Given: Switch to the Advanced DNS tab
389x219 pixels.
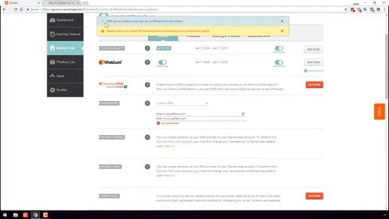Looking at the screenshot, I should click(259, 36).
